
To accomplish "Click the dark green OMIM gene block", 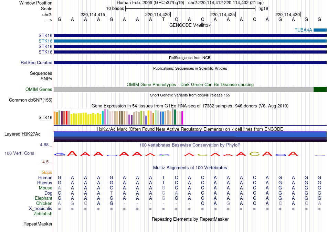I will [320, 89].
